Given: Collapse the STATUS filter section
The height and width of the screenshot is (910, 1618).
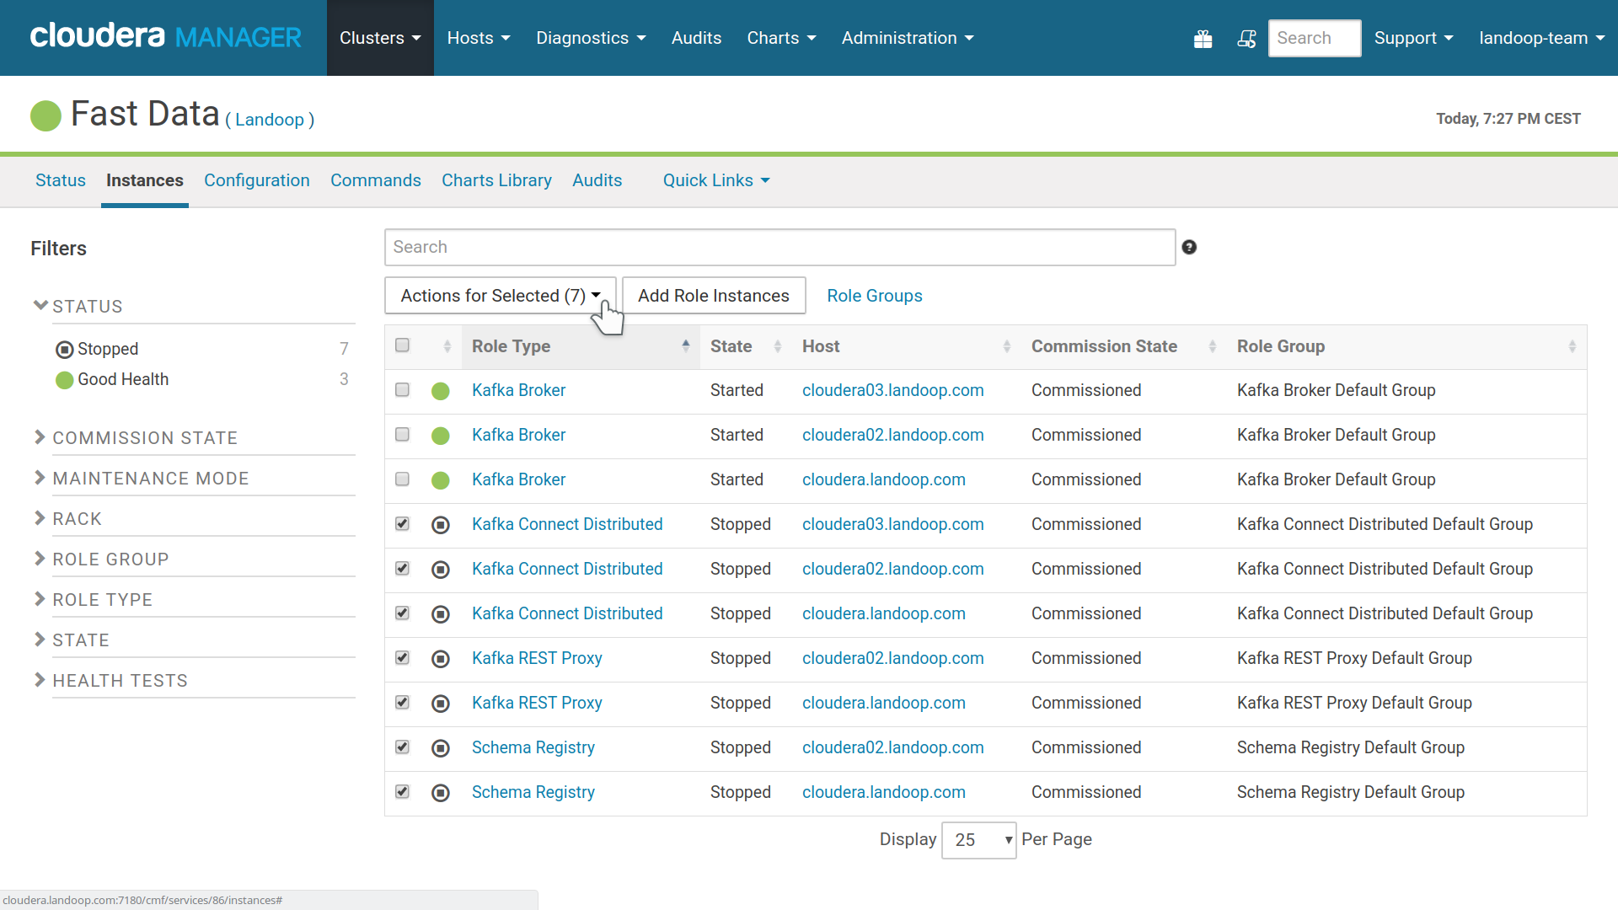Looking at the screenshot, I should click(78, 307).
